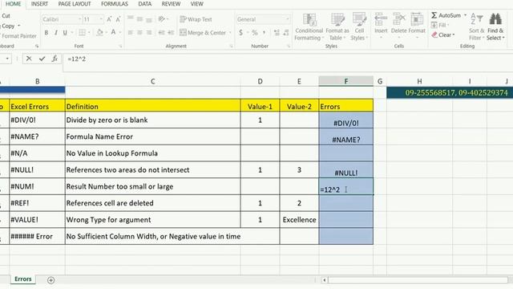Apply Accounting dollar number format

point(240,32)
